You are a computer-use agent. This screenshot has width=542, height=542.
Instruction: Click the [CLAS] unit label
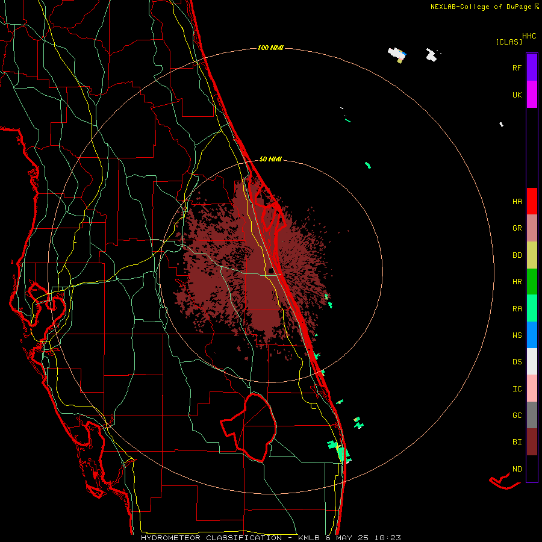(x=509, y=42)
